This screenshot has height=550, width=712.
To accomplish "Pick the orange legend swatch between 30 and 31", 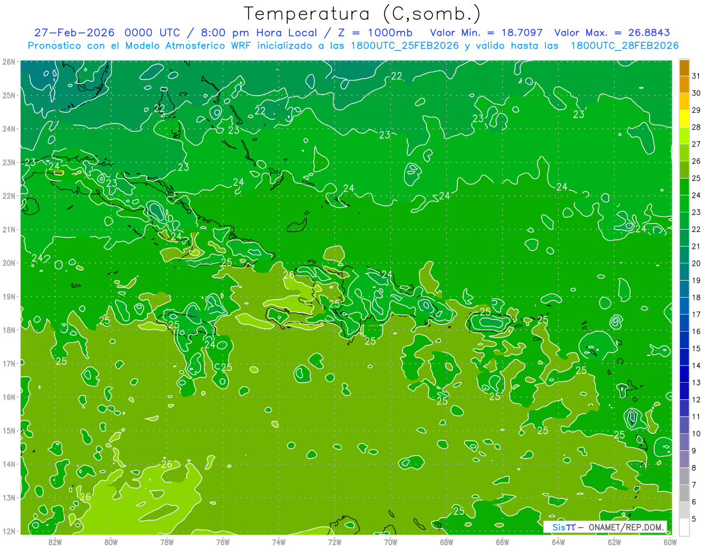I will tap(684, 84).
